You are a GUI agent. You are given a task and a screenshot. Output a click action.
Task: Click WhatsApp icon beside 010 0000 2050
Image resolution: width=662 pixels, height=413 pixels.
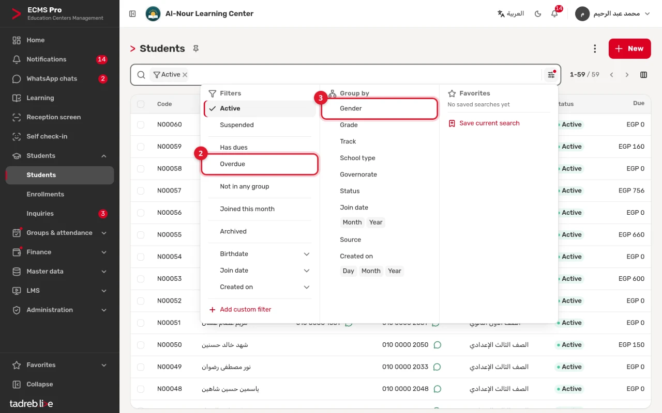point(438,345)
